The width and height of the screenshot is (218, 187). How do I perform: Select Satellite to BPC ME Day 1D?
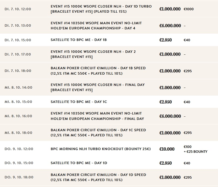pos(79,163)
